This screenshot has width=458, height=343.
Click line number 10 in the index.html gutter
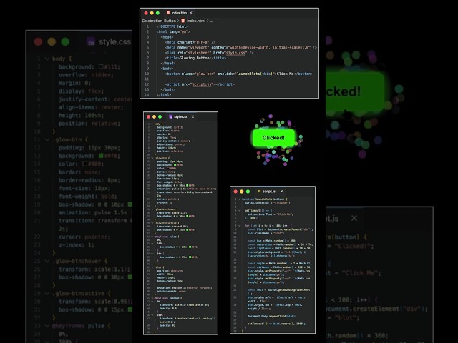point(147,74)
